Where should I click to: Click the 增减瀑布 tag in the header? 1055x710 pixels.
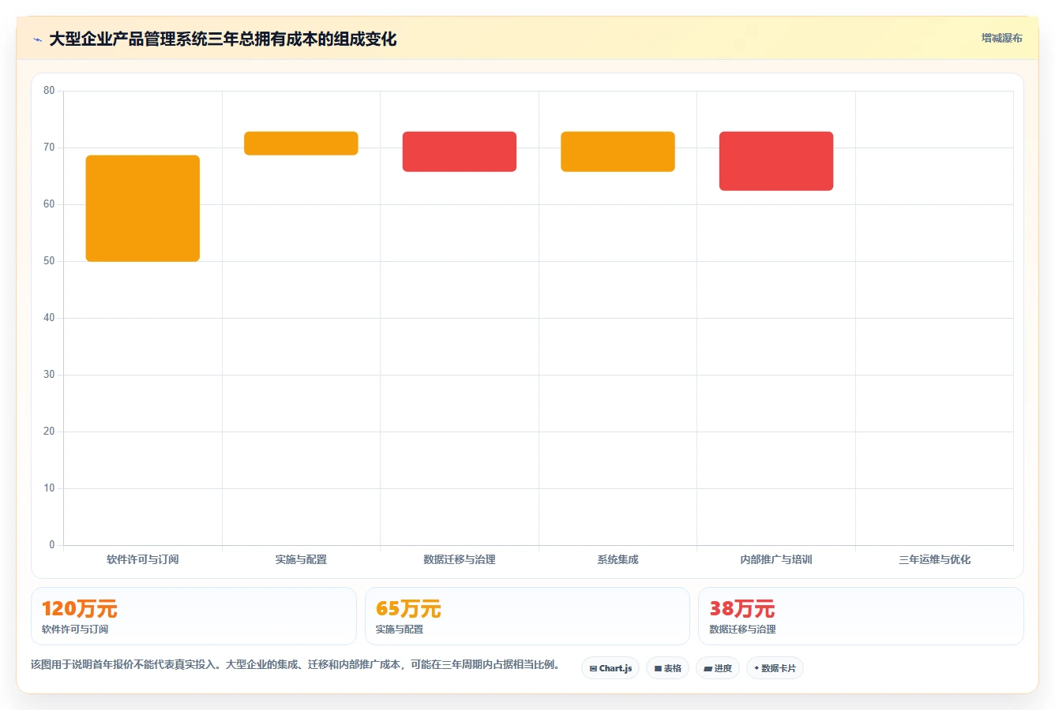tap(1001, 38)
